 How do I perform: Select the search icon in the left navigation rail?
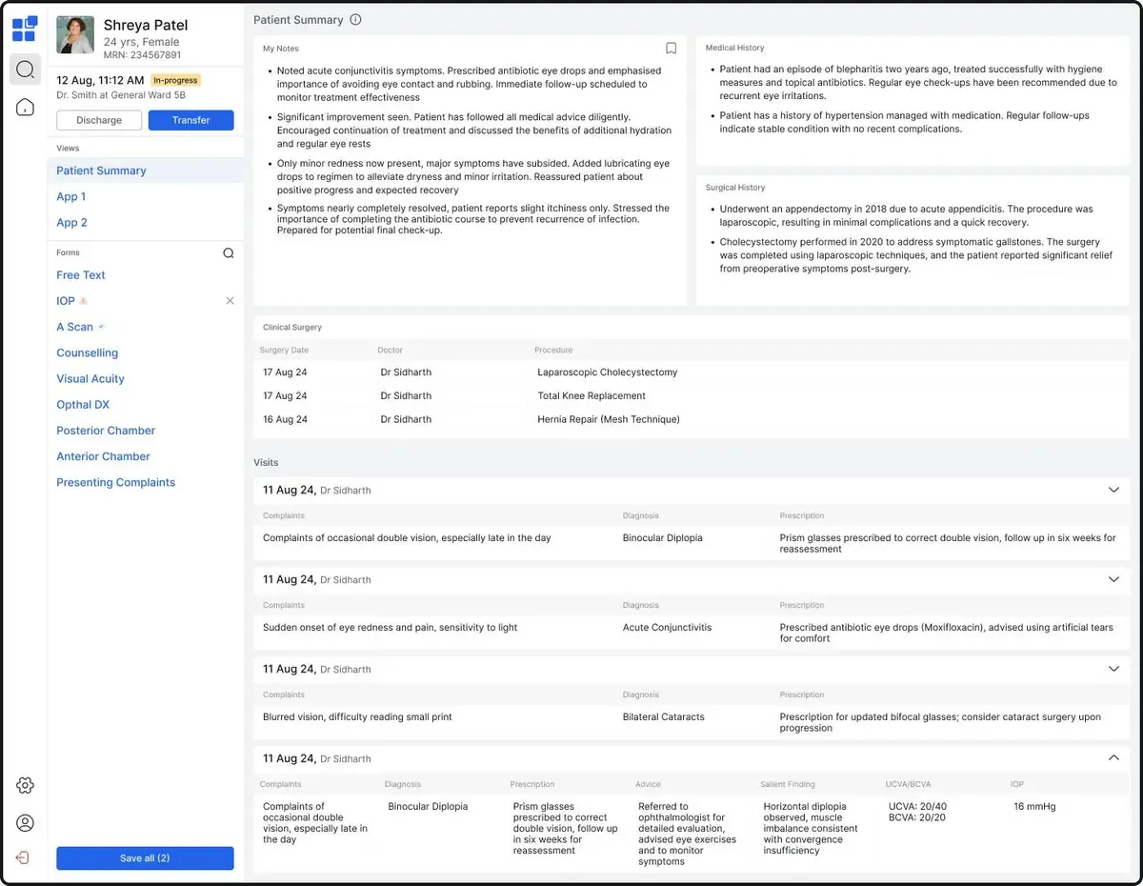point(25,69)
